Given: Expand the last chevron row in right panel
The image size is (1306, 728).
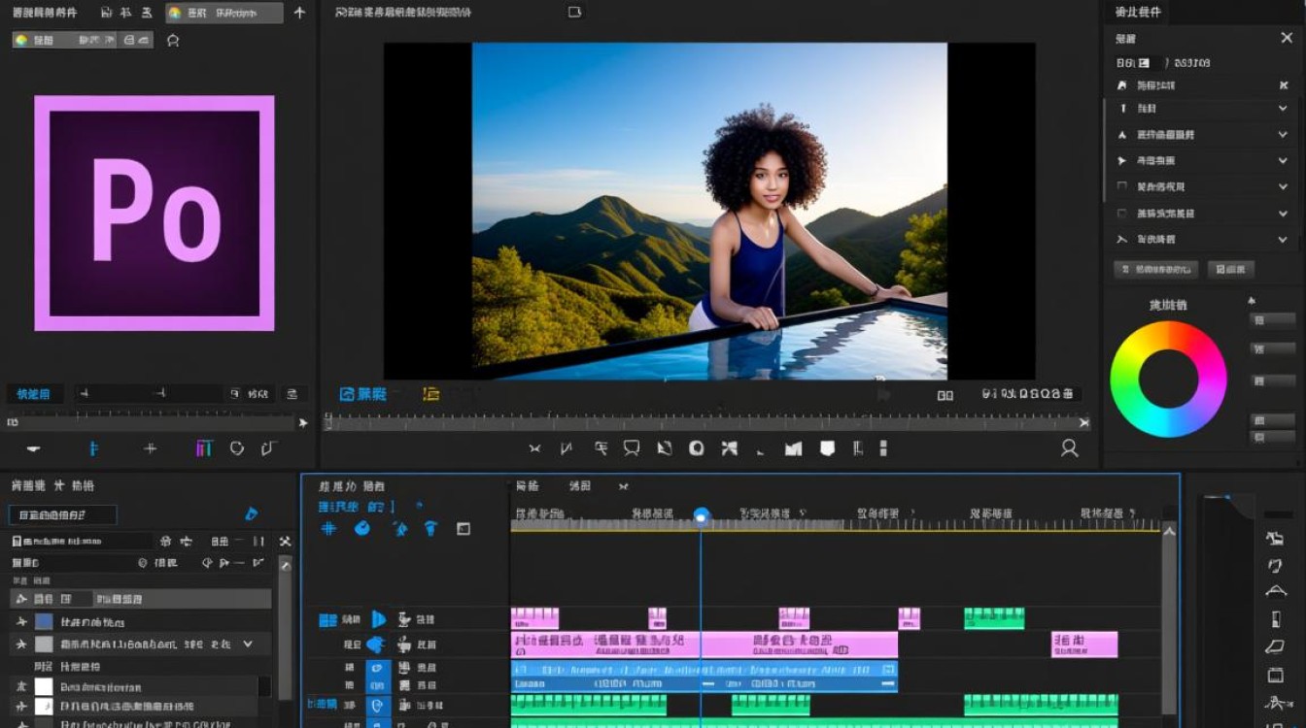Looking at the screenshot, I should tap(1283, 239).
